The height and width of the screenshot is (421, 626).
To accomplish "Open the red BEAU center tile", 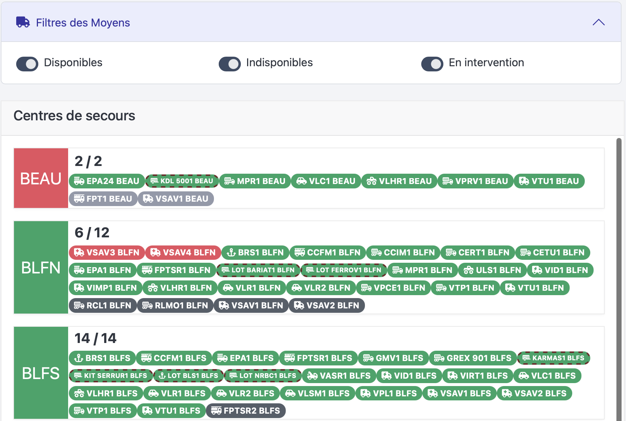I will tap(41, 178).
